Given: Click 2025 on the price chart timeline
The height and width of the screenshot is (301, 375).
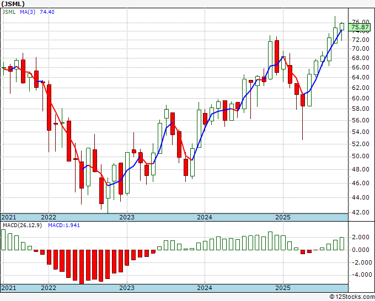Looking at the screenshot, I should pos(283,217).
